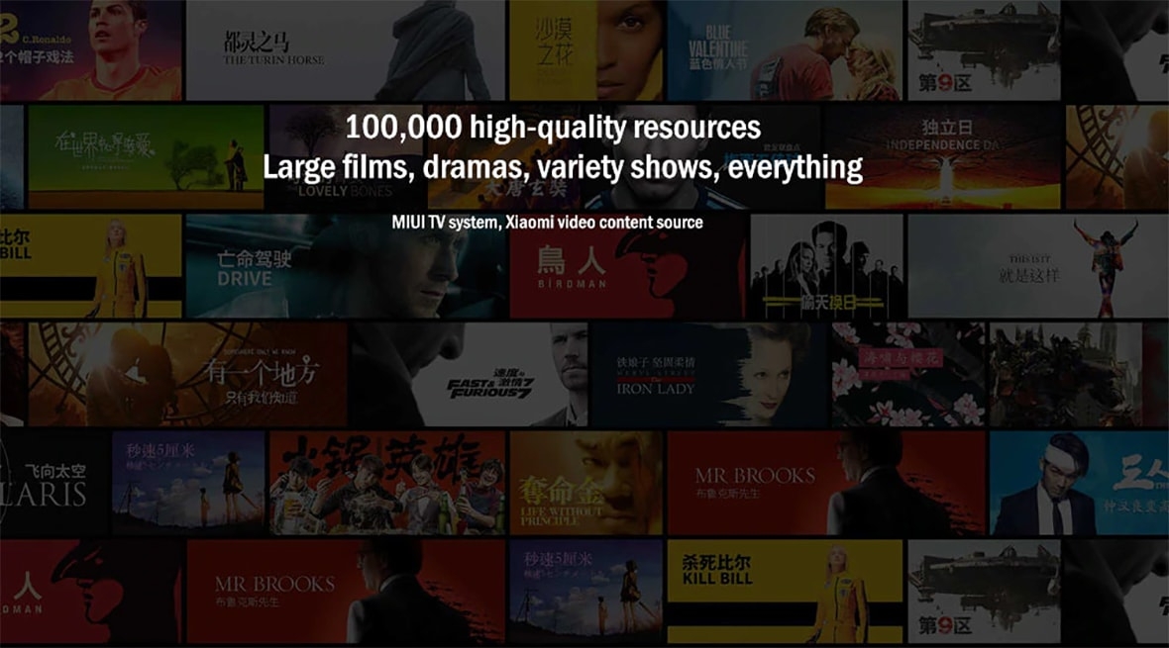Open the cherry blossom poster

point(908,375)
